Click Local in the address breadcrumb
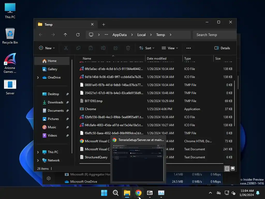The height and width of the screenshot is (199, 265). click(142, 35)
